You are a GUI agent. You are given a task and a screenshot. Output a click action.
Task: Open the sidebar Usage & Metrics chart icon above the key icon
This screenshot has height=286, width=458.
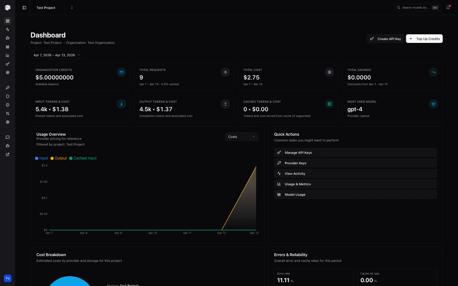pyautogui.click(x=8, y=55)
